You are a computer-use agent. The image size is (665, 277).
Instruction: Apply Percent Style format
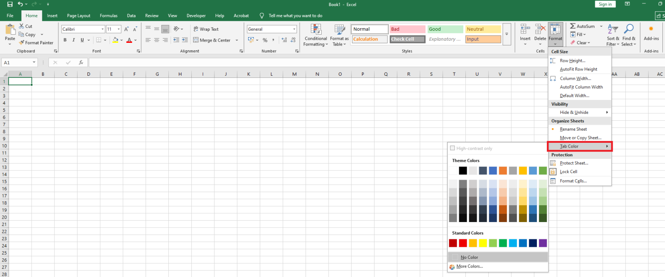(265, 40)
